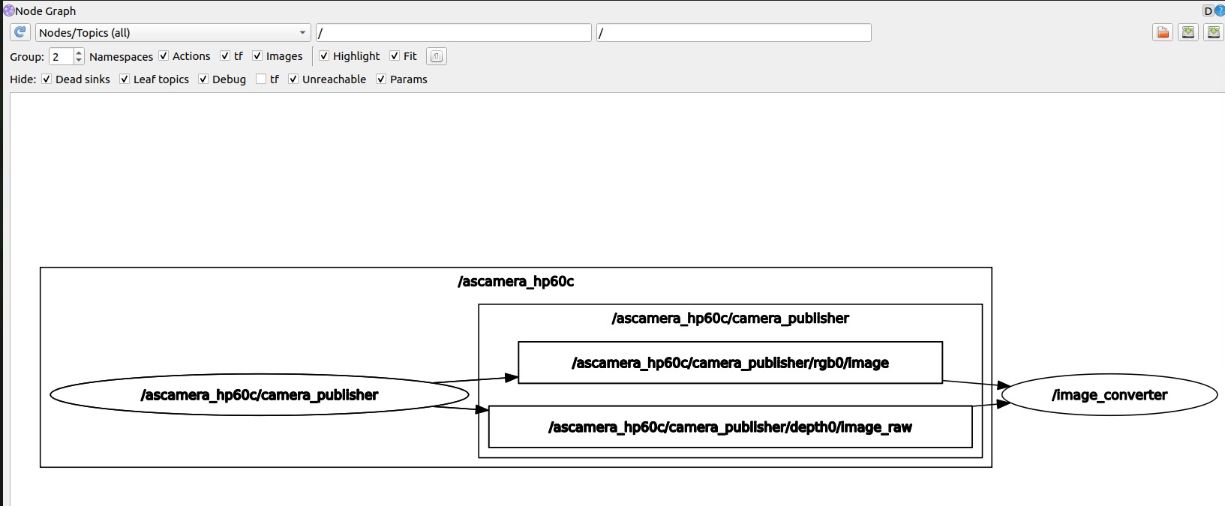Click the "Node Graph" panel title
Screen dimensions: 1225x506
46,11
